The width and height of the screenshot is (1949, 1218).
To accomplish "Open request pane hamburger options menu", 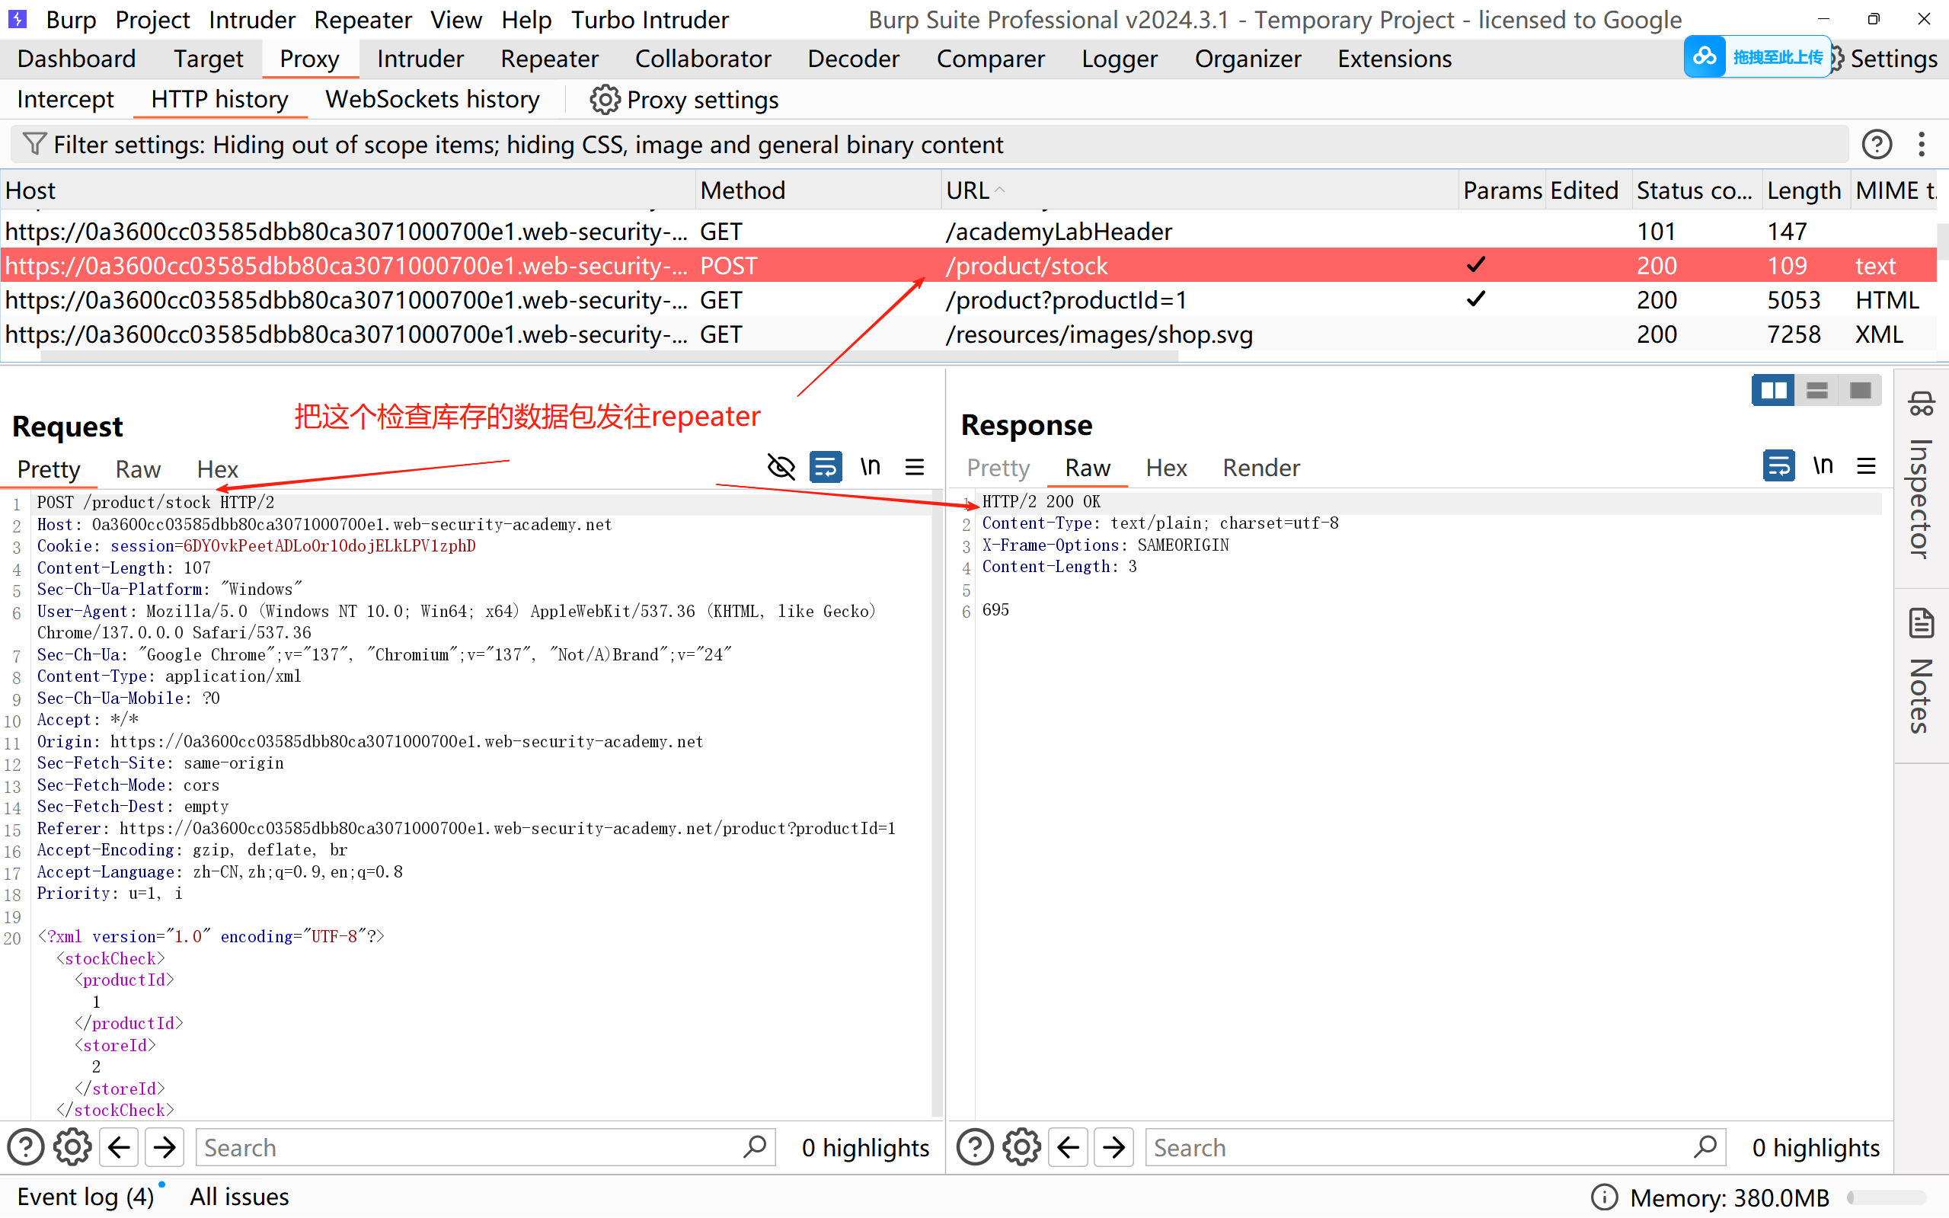I will (914, 467).
